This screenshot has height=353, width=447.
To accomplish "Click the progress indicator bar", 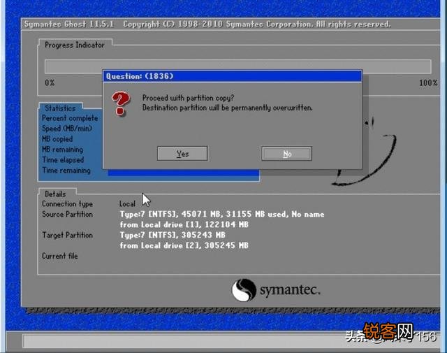I will pos(237,66).
